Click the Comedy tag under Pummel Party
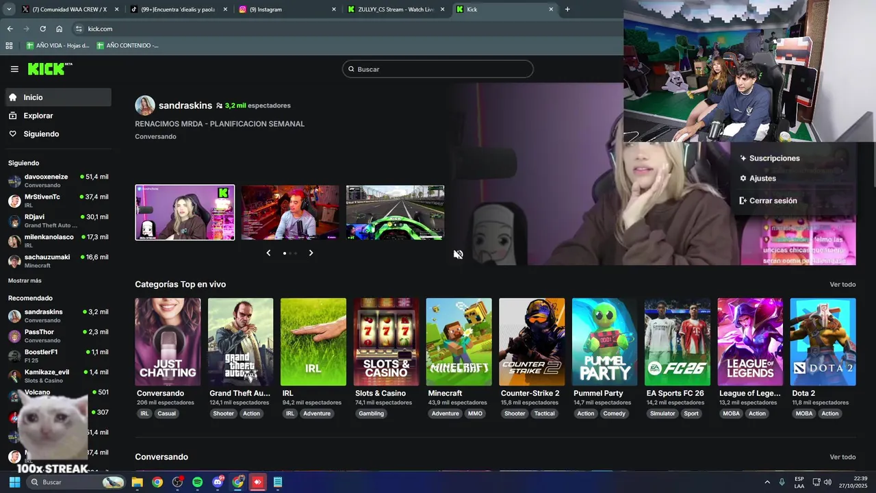This screenshot has width=876, height=493. pyautogui.click(x=614, y=414)
